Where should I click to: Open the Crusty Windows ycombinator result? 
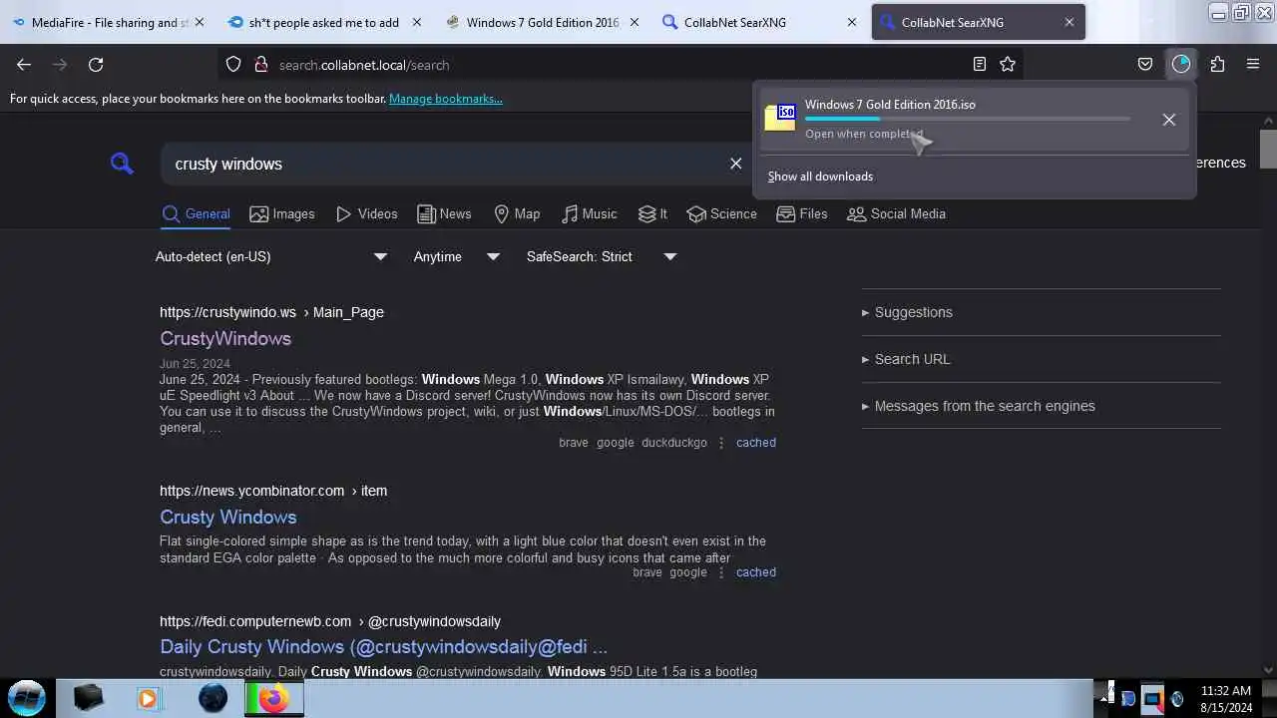coord(228,517)
